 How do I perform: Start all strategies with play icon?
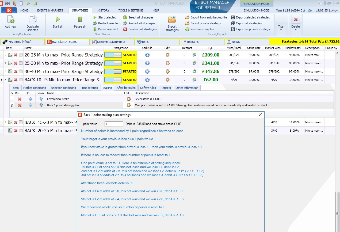pos(58,19)
